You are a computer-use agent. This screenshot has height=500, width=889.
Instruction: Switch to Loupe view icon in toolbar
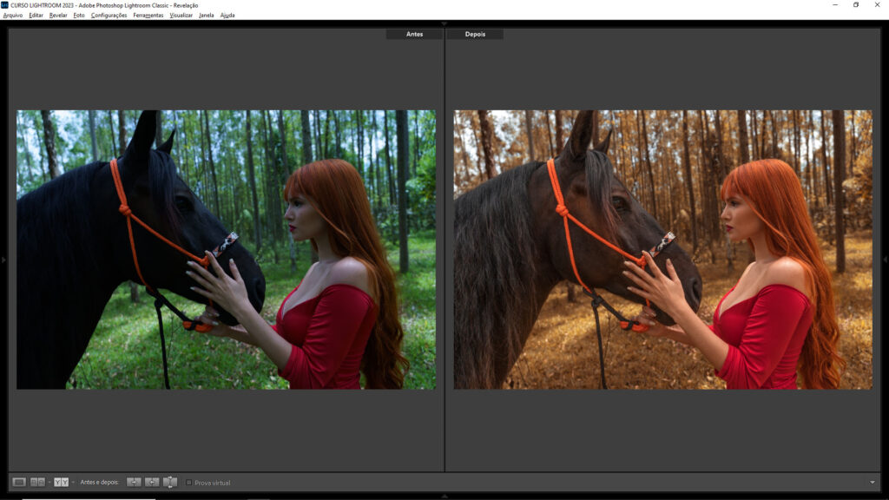pos(19,482)
